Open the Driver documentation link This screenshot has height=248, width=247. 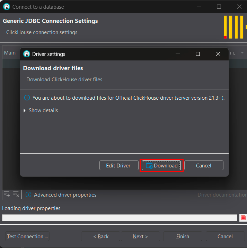(222, 195)
